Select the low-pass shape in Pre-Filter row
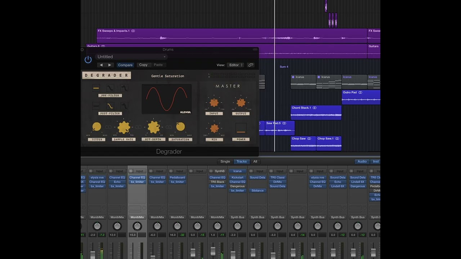This screenshot has width=461, height=259. (110, 87)
